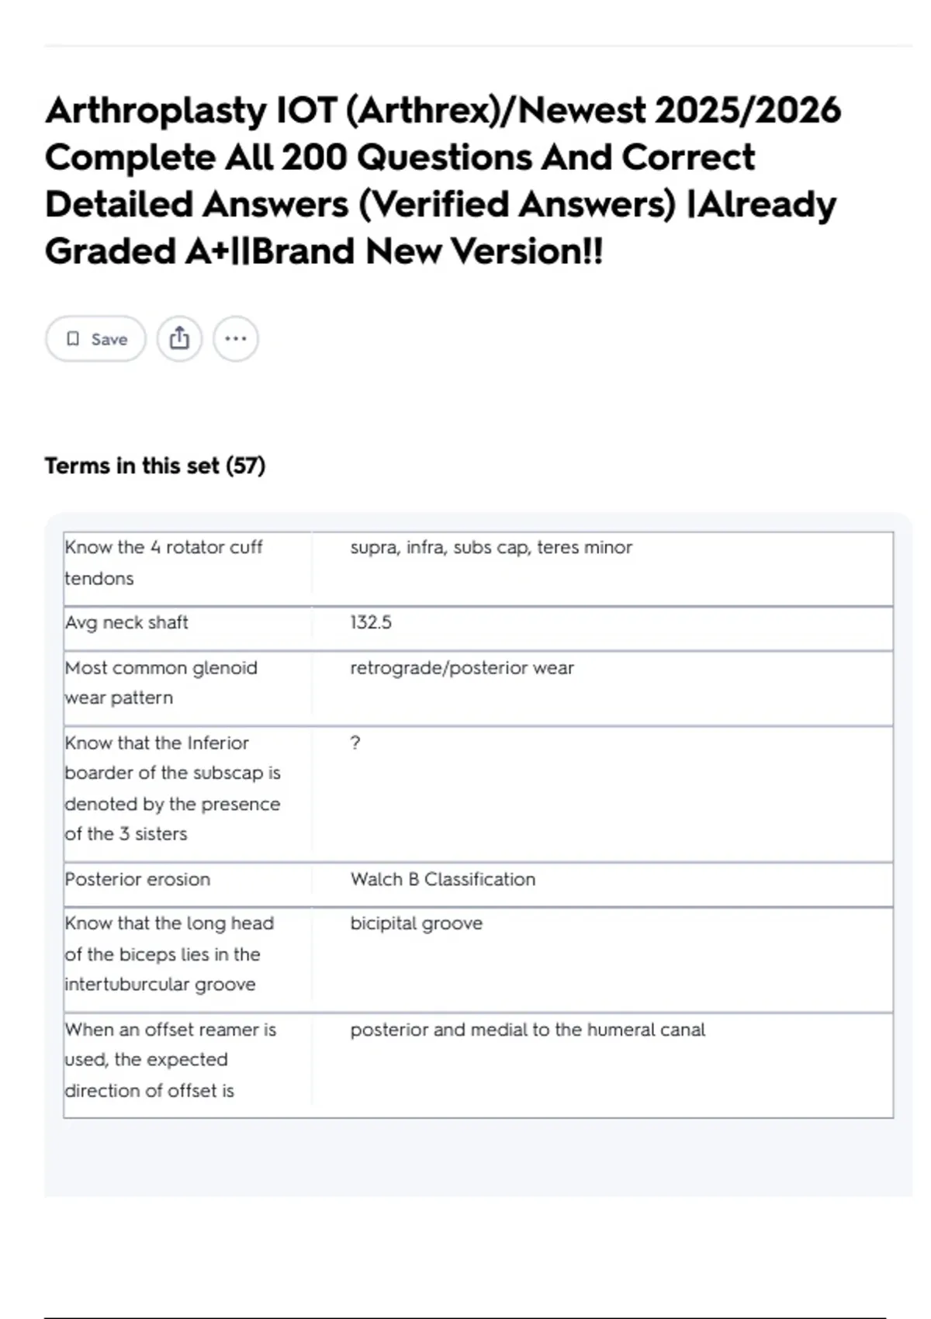Image resolution: width=931 pixels, height=1319 pixels.
Task: Select the 'Most common glenoid wear pattern' term
Action: 161,683
